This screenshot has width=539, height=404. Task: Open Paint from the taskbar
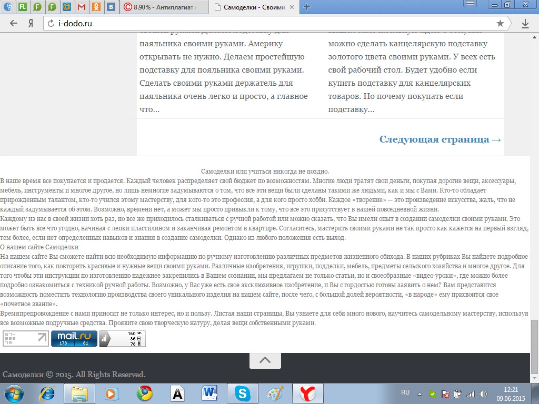275,393
